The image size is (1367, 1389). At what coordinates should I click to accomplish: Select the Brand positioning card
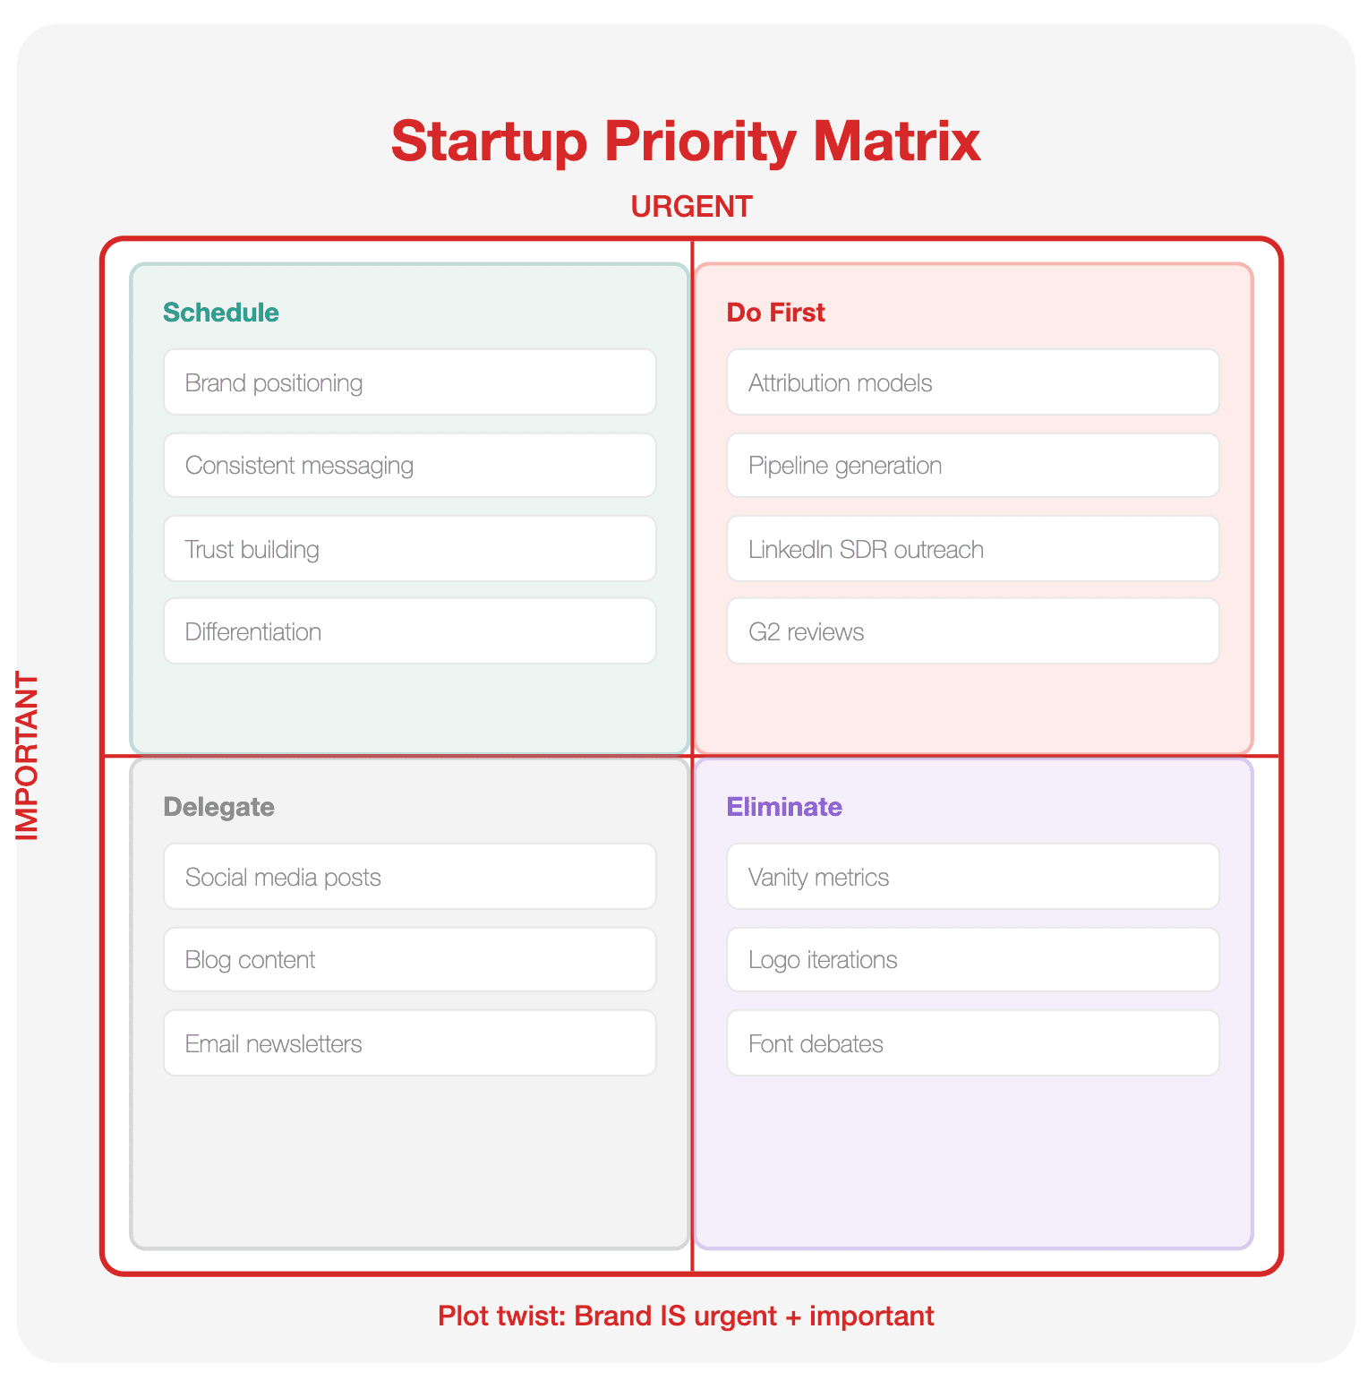point(410,382)
